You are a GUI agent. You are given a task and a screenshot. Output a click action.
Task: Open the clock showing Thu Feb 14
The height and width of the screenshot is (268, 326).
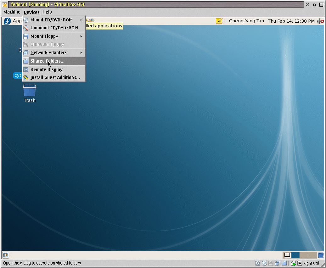point(291,21)
